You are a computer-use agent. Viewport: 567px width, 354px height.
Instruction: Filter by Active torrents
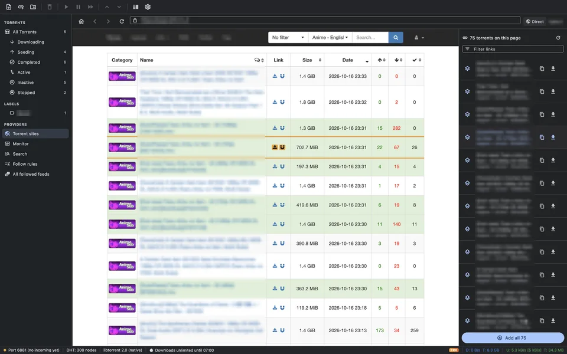click(36, 72)
